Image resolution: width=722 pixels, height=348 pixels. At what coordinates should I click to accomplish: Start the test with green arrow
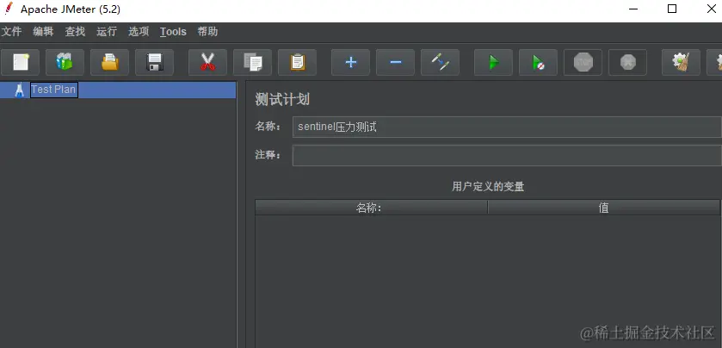tap(493, 62)
